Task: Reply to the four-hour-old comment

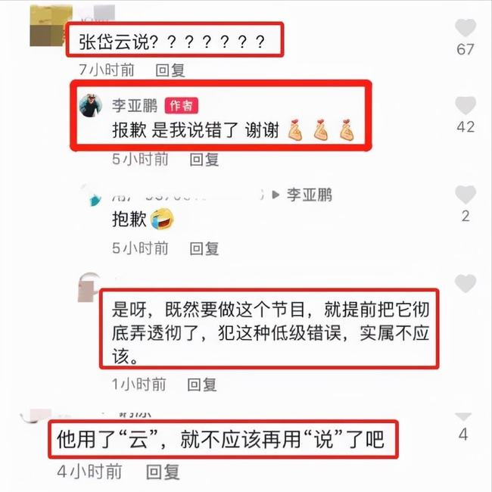Action: (163, 472)
